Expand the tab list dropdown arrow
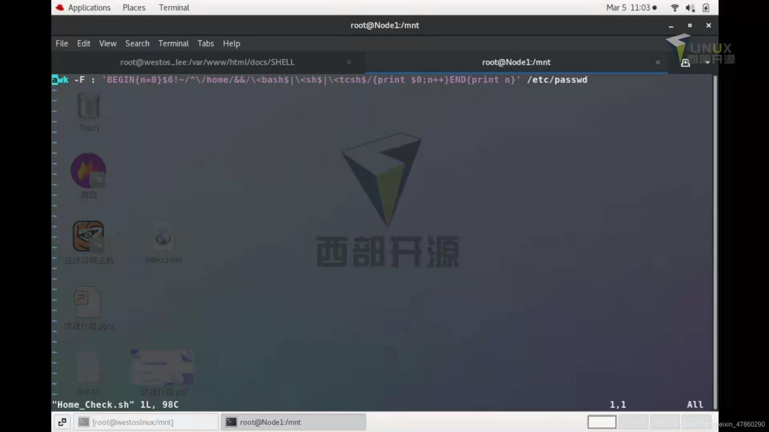 point(708,62)
